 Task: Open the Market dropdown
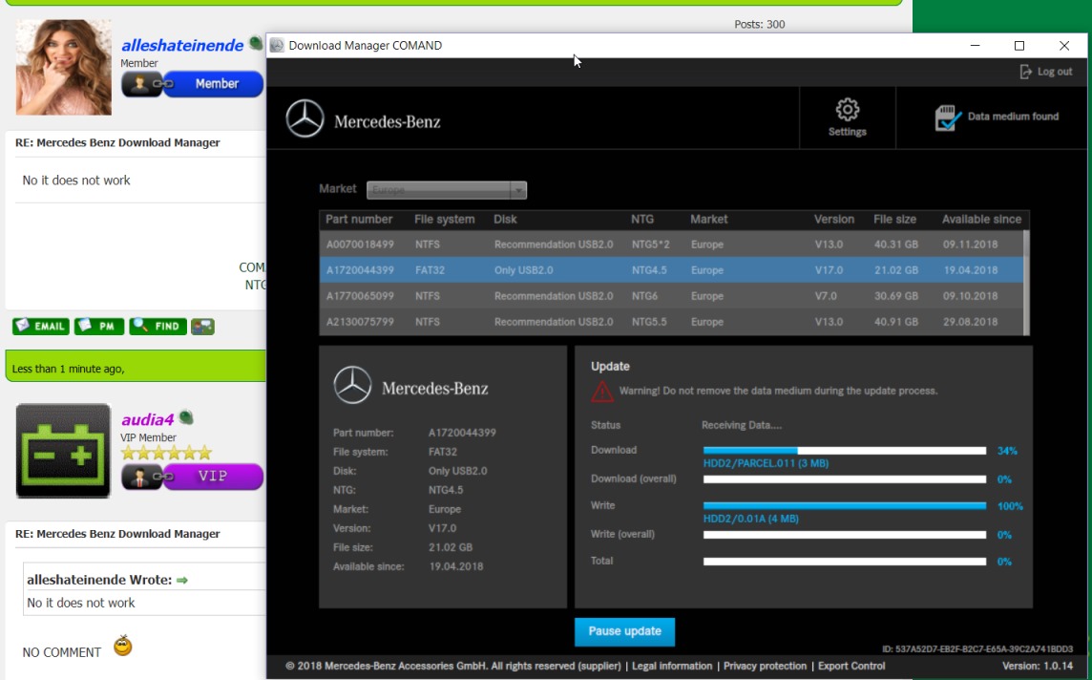point(447,189)
